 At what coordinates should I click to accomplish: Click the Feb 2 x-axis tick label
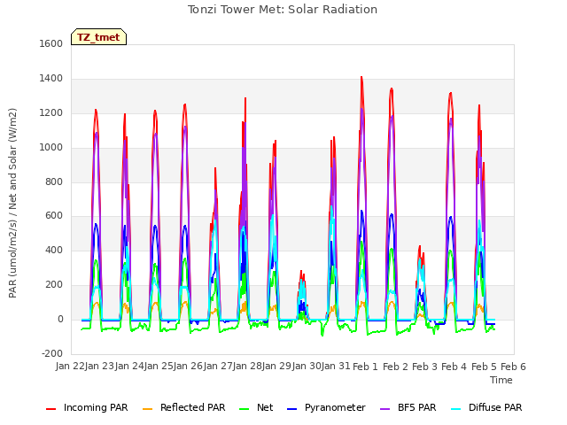pos(395,367)
